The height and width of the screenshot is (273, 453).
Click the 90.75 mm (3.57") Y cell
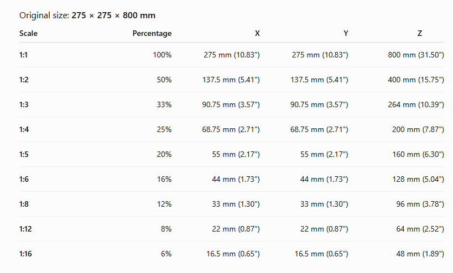coord(319,104)
